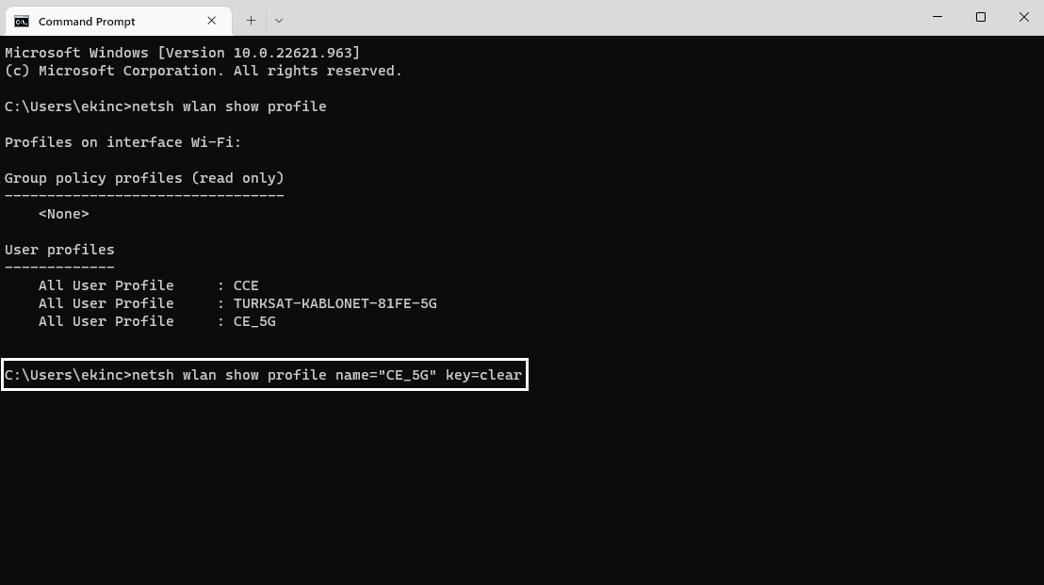This screenshot has width=1044, height=585.
Task: Click the Group policy profiles heading
Action: (144, 178)
